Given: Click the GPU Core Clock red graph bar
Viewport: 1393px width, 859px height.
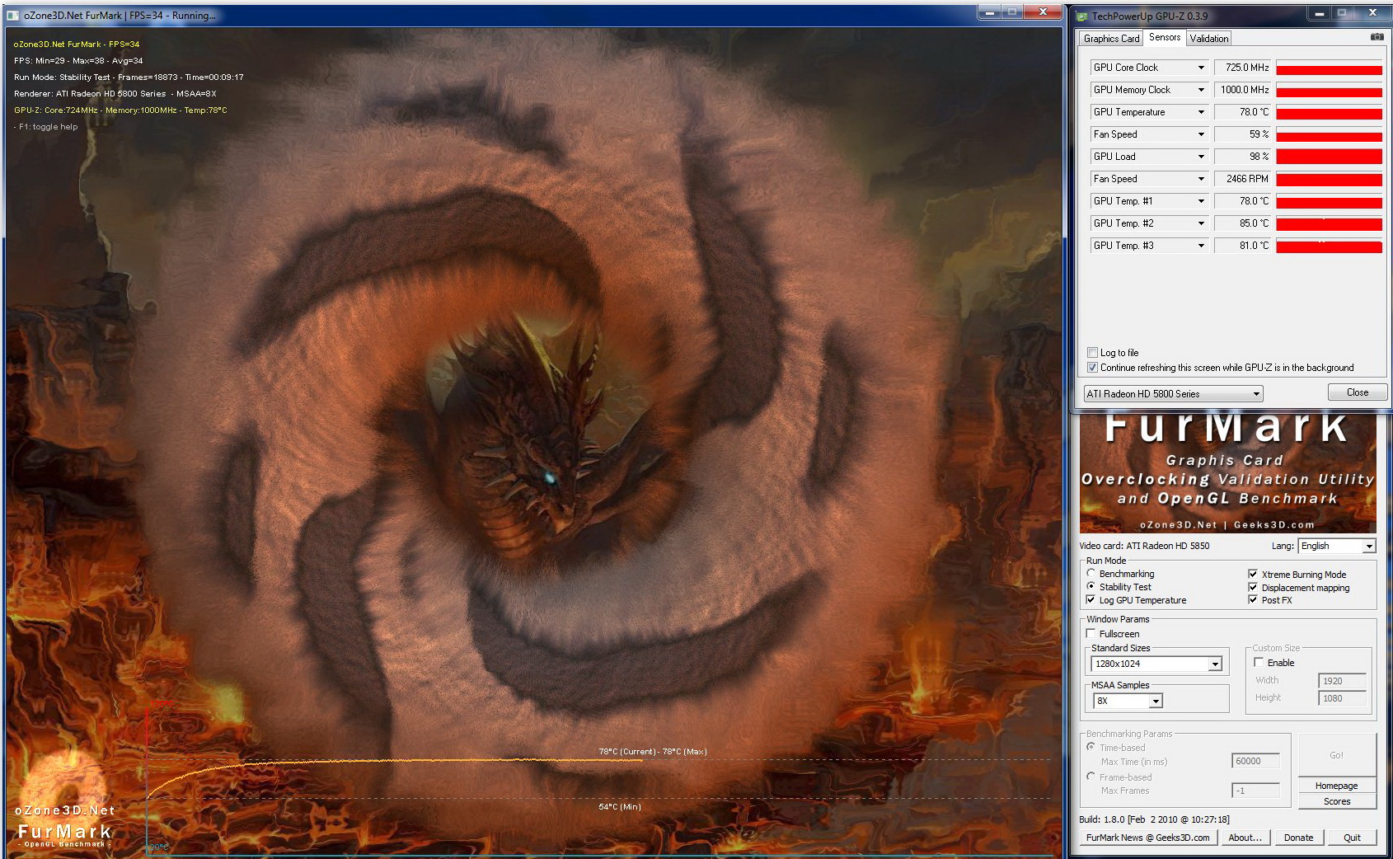Looking at the screenshot, I should (x=1329, y=68).
